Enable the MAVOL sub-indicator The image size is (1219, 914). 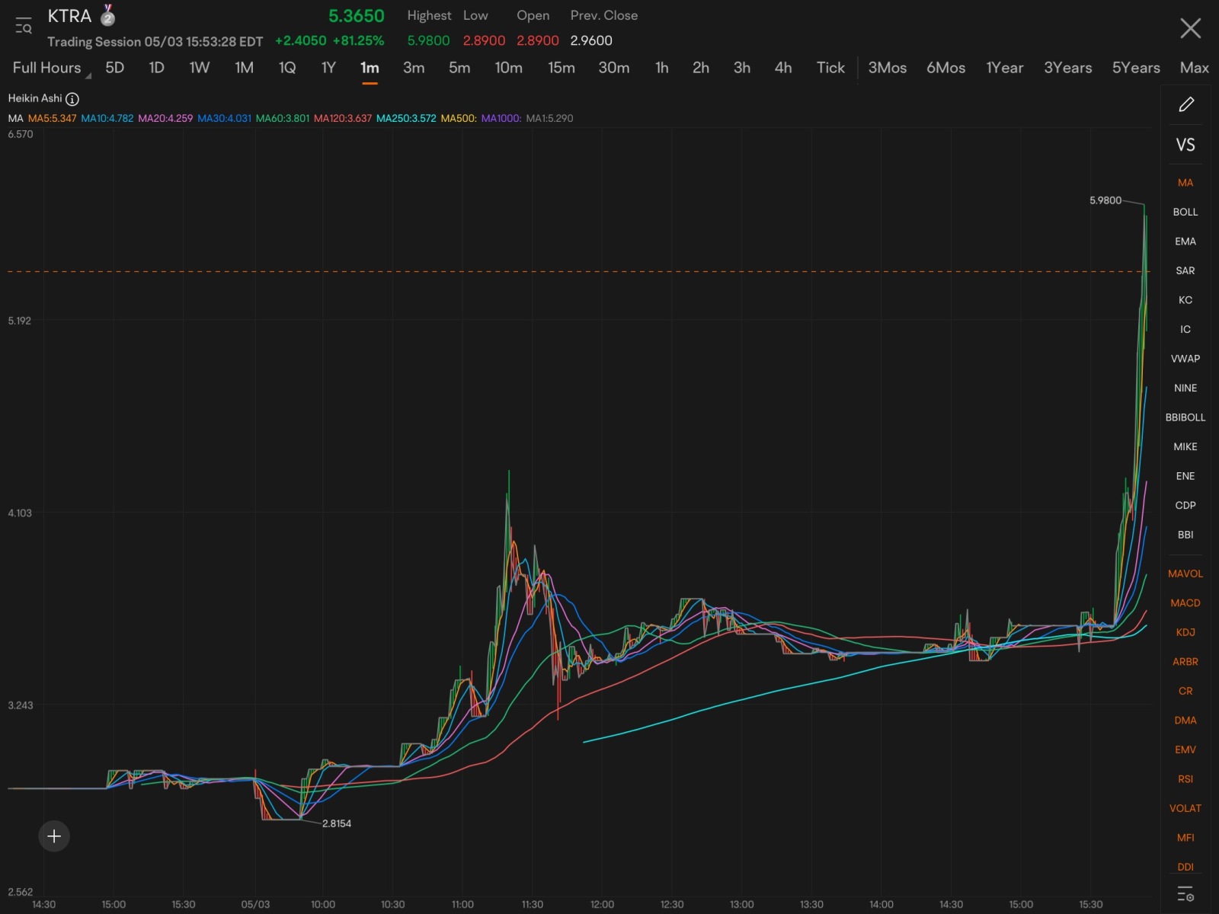[1185, 574]
